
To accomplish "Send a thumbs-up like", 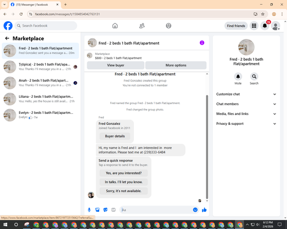I will point(204,210).
